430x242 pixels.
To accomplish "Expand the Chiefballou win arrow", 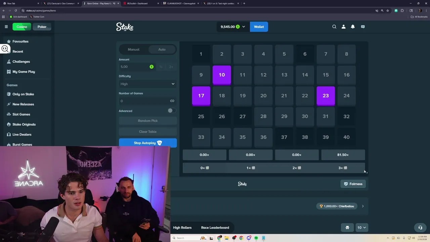I will 363,206.
